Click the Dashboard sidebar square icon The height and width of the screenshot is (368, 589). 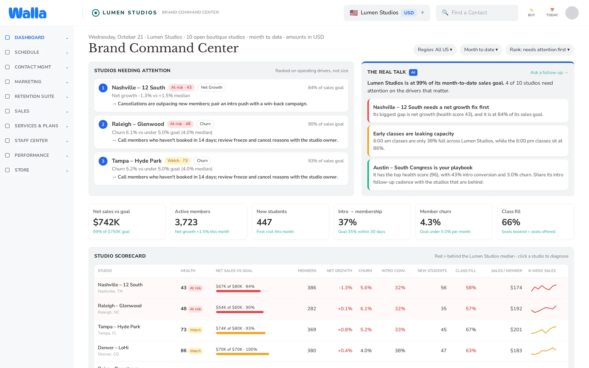tap(7, 37)
